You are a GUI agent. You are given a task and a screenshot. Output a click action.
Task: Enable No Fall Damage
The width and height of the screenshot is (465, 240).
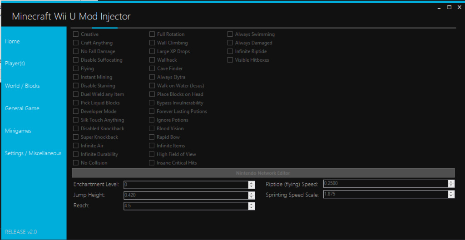[x=76, y=52]
